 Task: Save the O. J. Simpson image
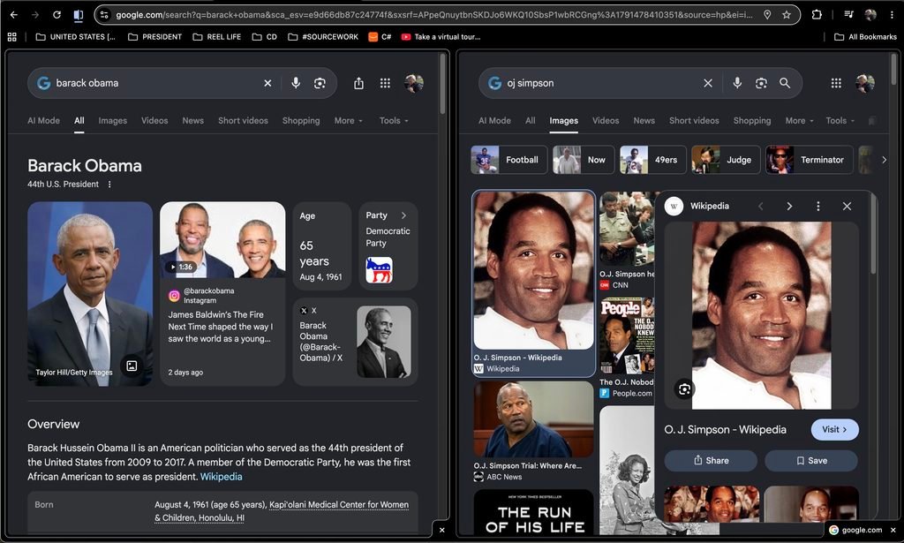click(810, 461)
